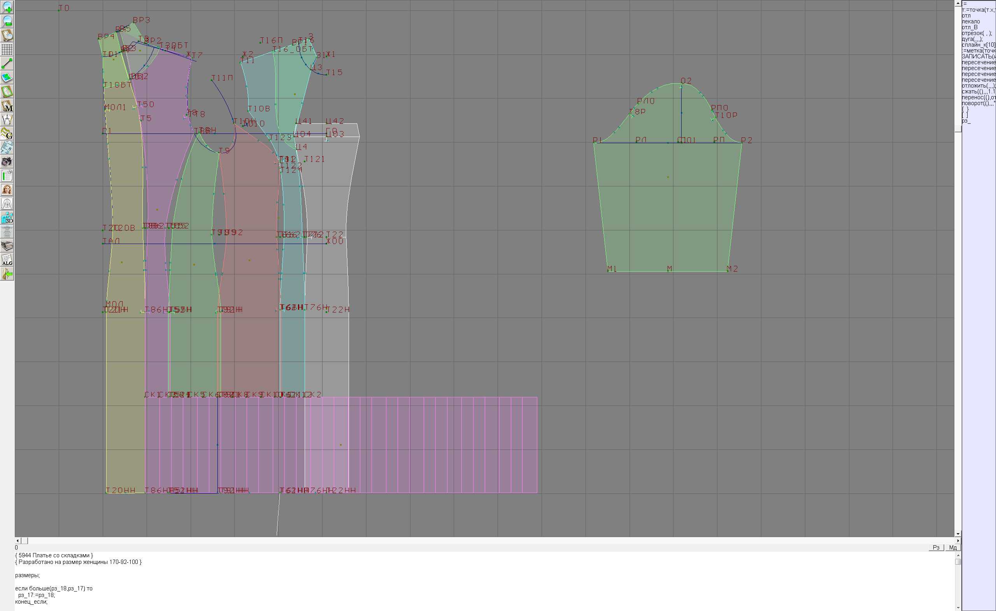
Task: Click the Мд button
Action: coord(953,548)
